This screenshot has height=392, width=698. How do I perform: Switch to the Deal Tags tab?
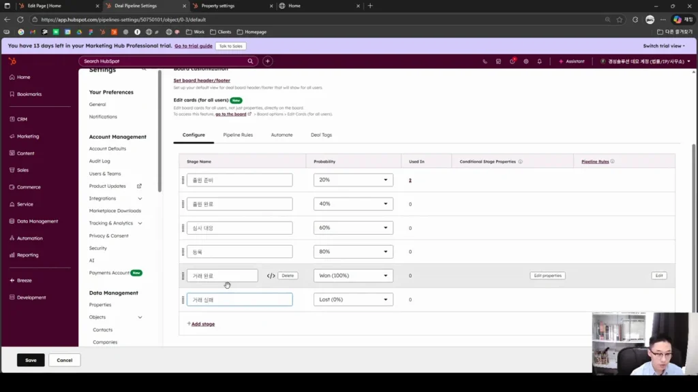click(x=321, y=135)
